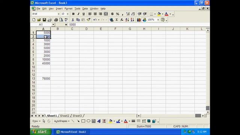The image size is (240, 135).
Task: Draw a rectangle shape tool
Action: (x=83, y=121)
